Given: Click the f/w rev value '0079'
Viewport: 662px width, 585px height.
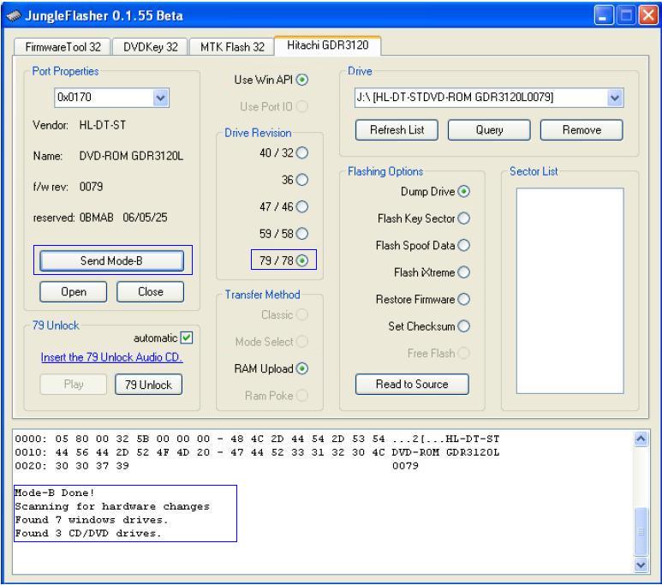Looking at the screenshot, I should tap(91, 187).
